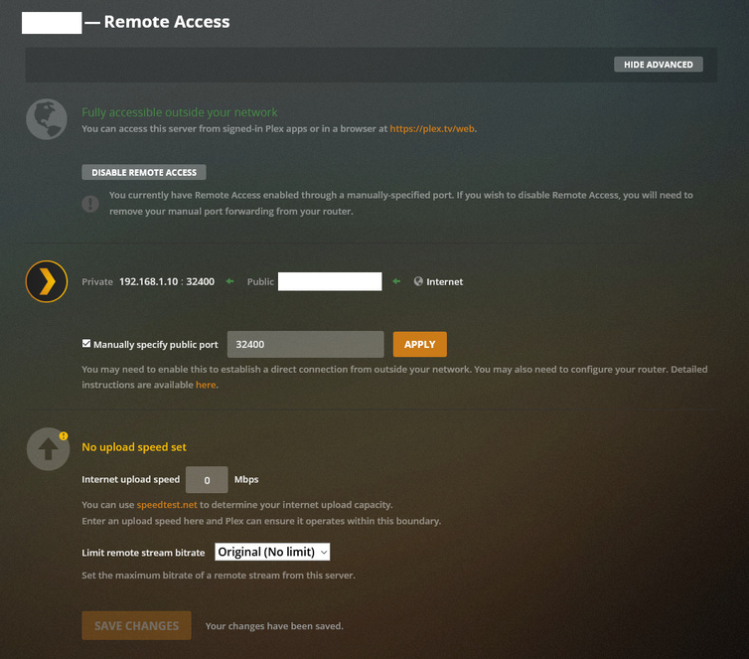Viewport: 749px width, 659px height.
Task: Click the yellow alert badge on upload icon
Action: pos(64,435)
